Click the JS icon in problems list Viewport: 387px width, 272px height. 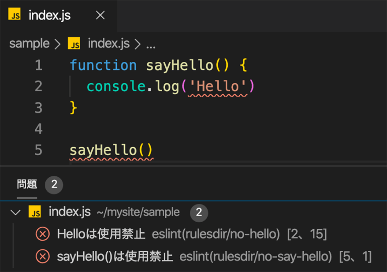point(35,212)
